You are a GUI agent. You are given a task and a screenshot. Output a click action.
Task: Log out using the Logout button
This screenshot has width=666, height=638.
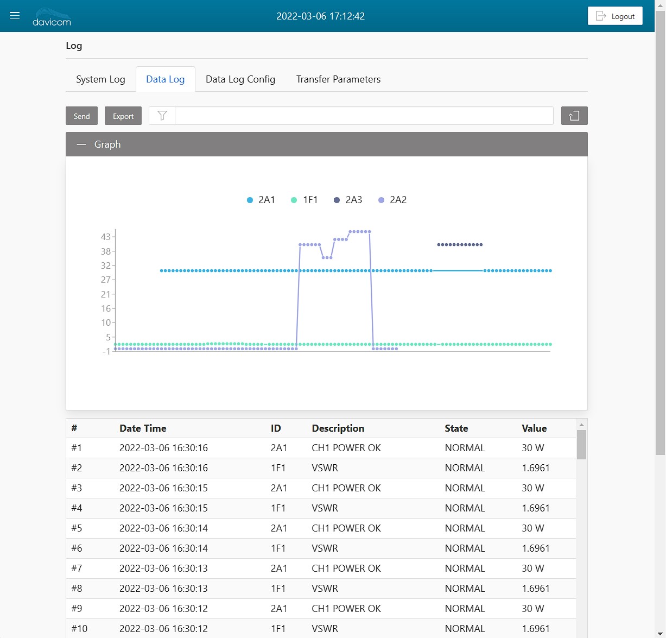(615, 16)
